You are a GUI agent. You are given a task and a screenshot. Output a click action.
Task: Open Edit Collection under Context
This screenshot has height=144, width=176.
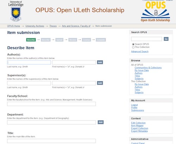[138, 123]
